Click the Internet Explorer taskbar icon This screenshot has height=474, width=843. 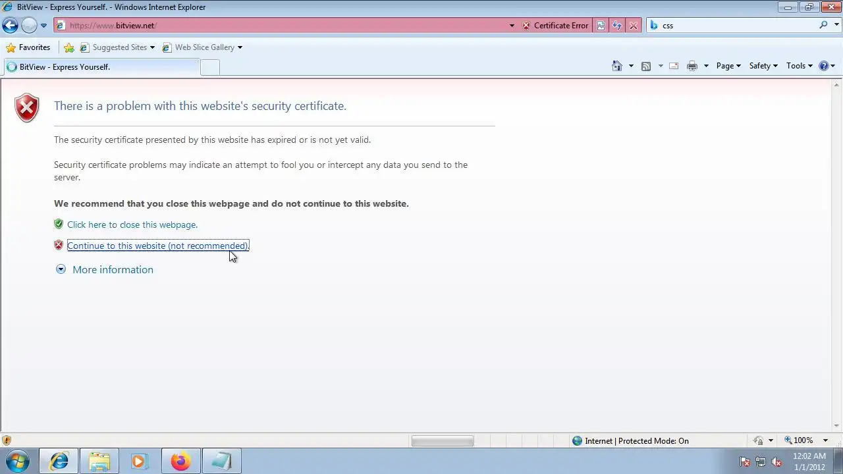(x=59, y=461)
